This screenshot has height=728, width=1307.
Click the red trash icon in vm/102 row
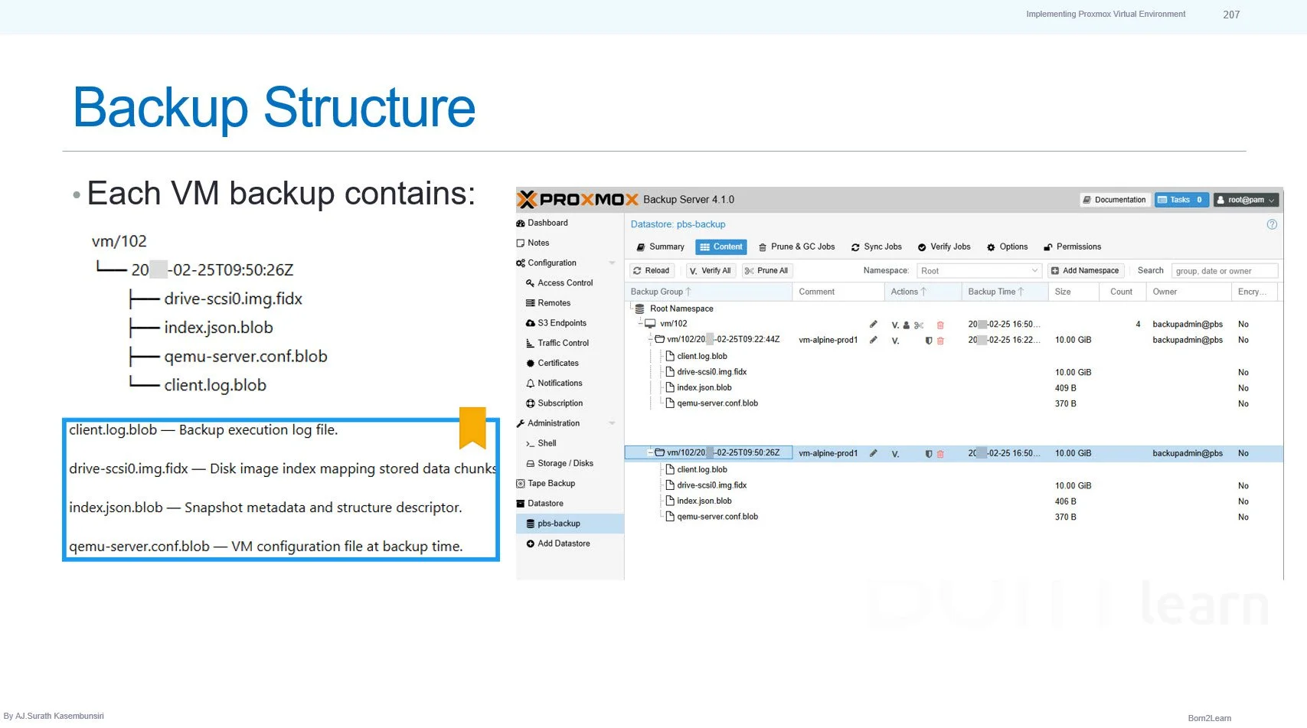tap(940, 325)
